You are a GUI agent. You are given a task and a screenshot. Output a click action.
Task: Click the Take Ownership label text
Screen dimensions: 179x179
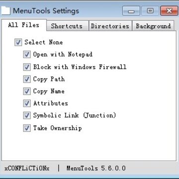57,128
